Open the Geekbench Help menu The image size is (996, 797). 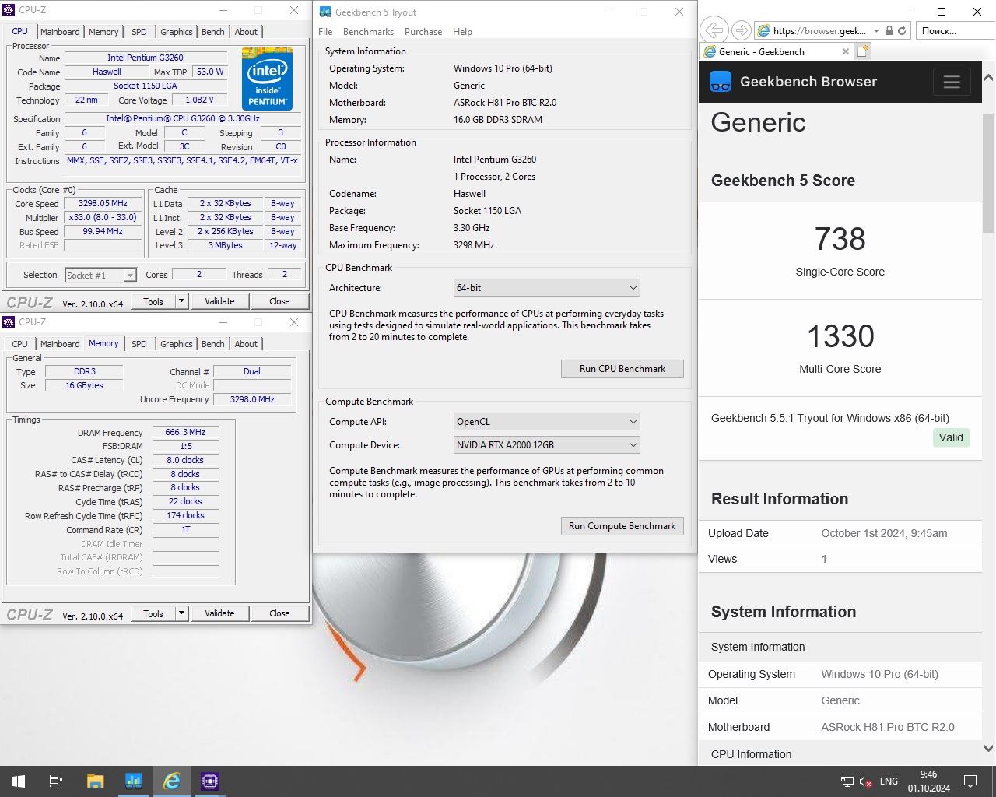462,32
